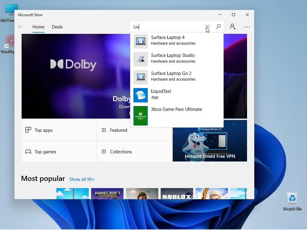
Task: Click the Microsoft Store window title
Action: (30, 15)
